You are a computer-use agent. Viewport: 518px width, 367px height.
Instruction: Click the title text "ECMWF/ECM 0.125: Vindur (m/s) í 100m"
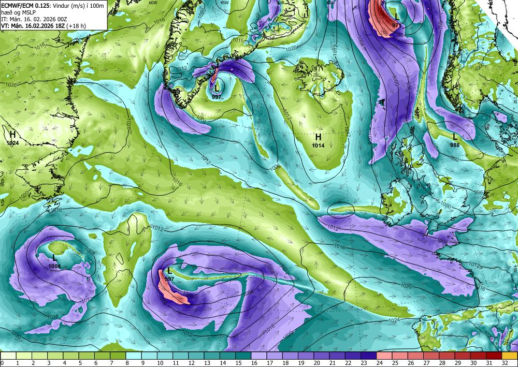[52, 6]
